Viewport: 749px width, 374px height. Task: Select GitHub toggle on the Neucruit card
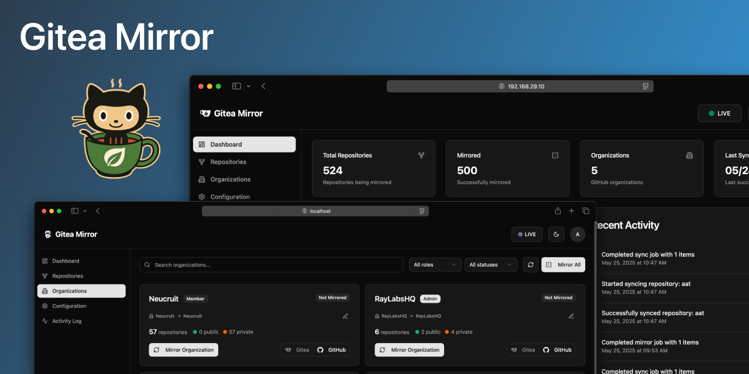pos(331,350)
